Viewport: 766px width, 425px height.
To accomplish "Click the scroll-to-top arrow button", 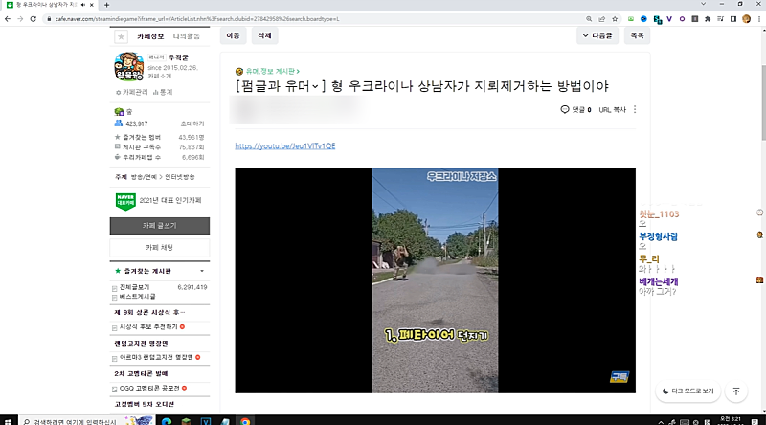I will pyautogui.click(x=735, y=391).
